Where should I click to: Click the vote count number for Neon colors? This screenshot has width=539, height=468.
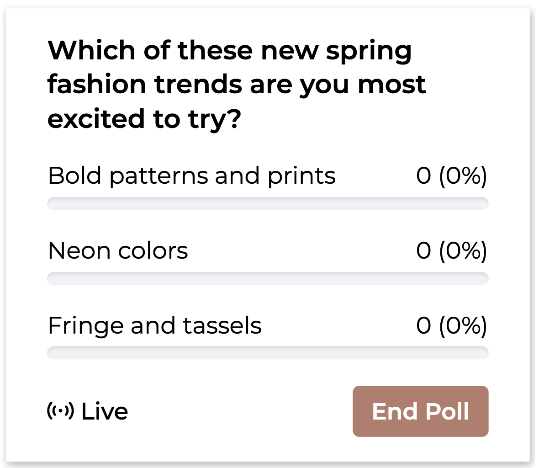423,250
